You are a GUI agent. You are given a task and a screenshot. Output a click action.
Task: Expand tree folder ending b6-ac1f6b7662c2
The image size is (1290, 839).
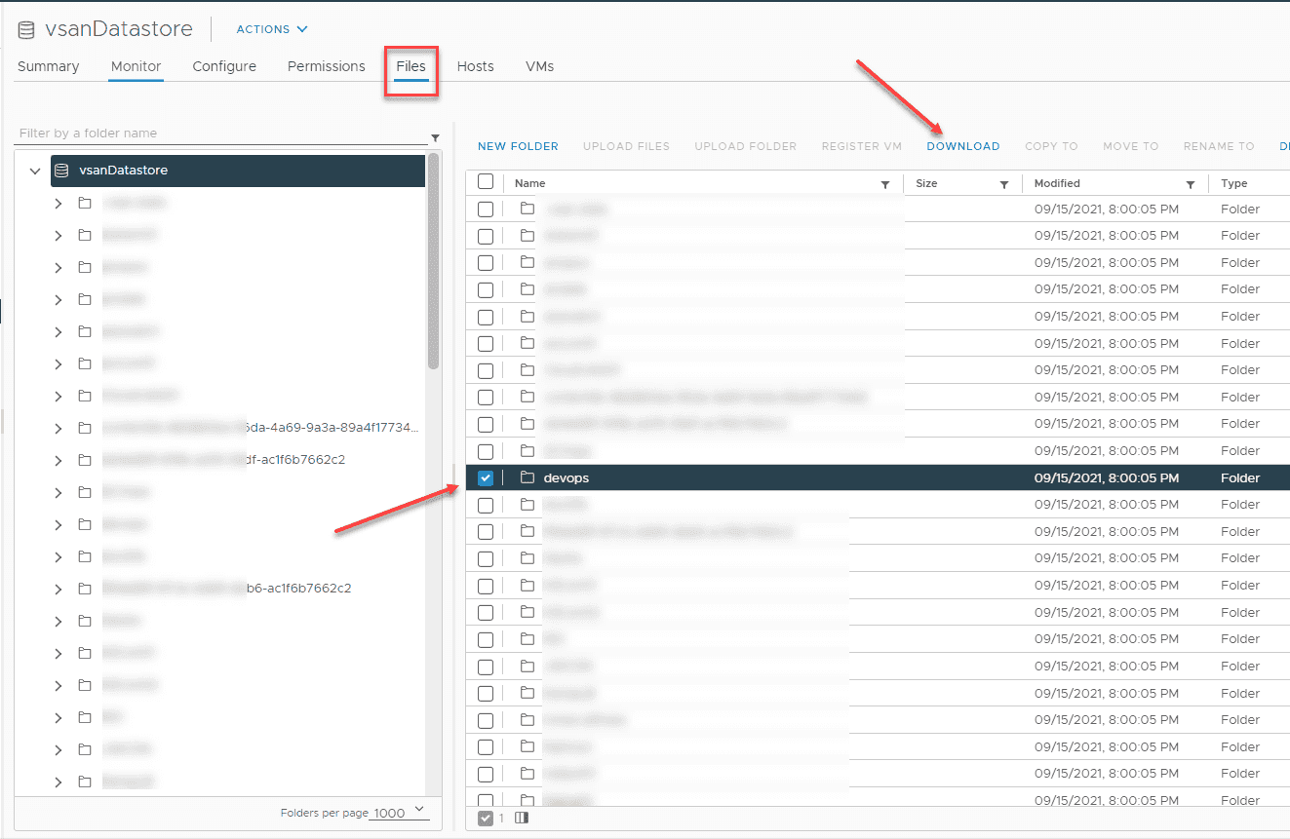(x=59, y=589)
